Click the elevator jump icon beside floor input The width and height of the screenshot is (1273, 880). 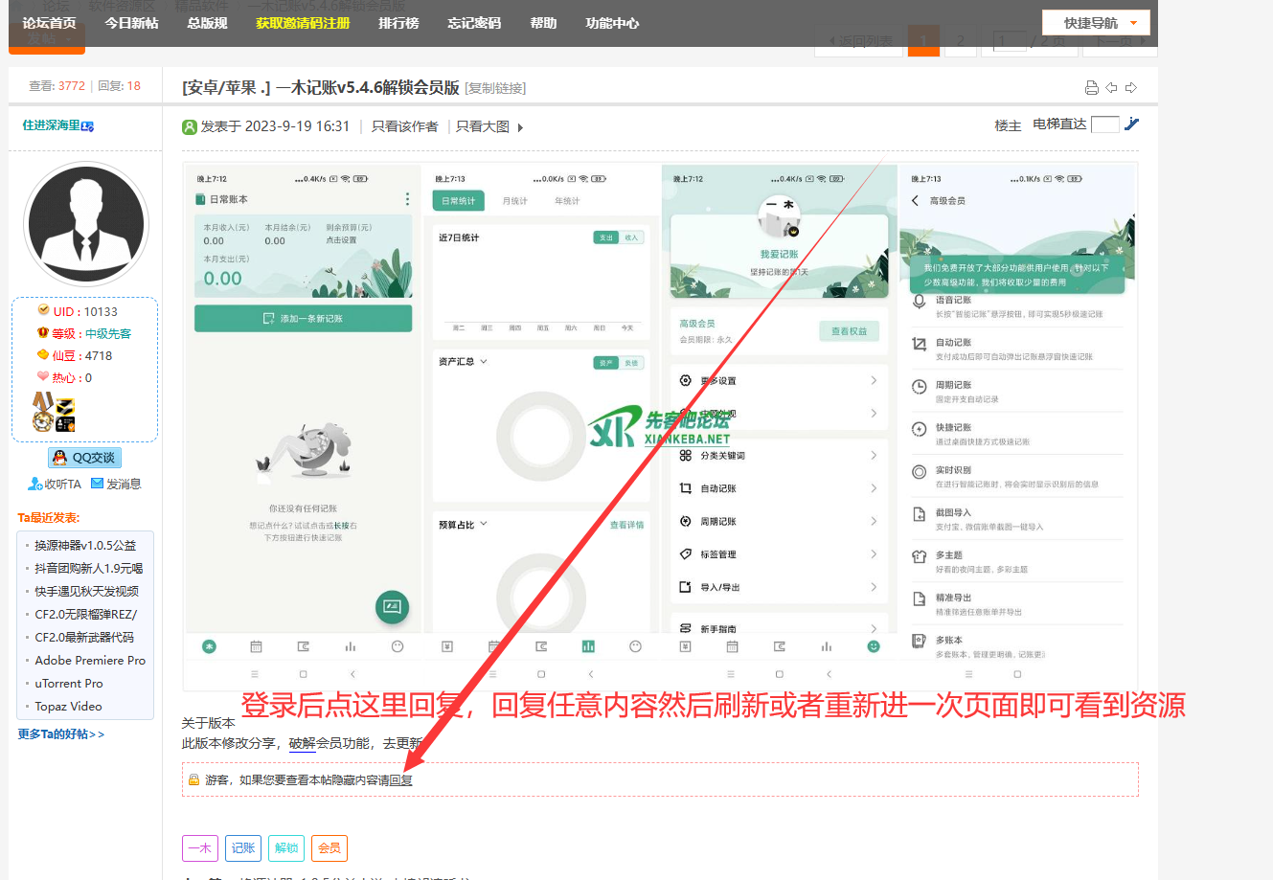pos(1132,124)
